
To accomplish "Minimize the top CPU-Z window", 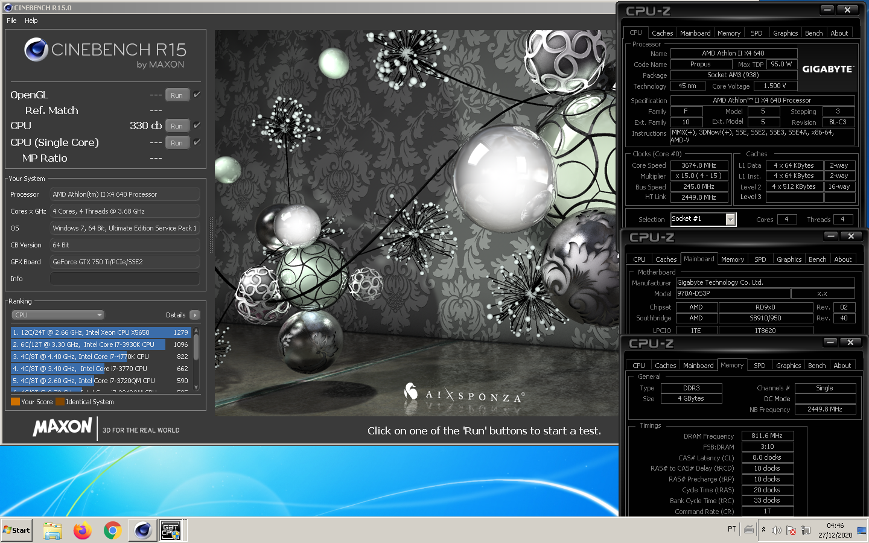I will 827,10.
